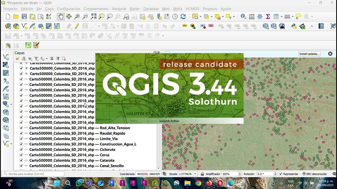
Task: Expand Select Features tool dropdown arrow
Action: coord(201,17)
